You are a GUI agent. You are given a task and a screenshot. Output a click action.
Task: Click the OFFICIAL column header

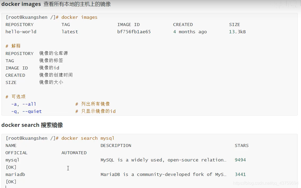[16, 153]
